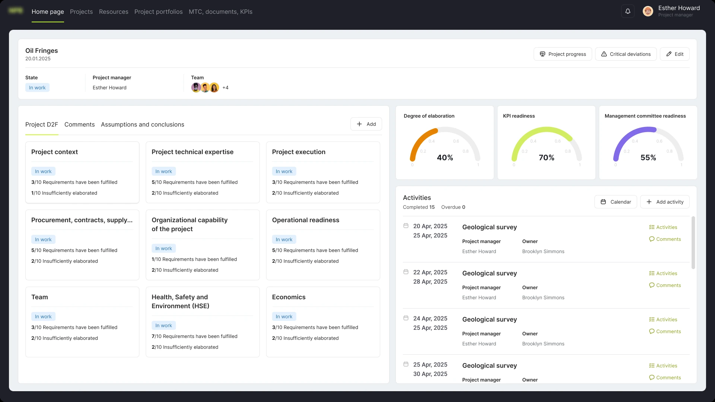Viewport: 715px width, 402px height.
Task: Click the Comments bubble icon for 22 Apr activity
Action: [652, 285]
